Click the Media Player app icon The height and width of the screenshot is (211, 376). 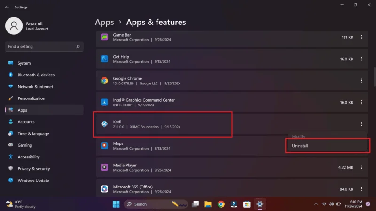[x=104, y=167]
